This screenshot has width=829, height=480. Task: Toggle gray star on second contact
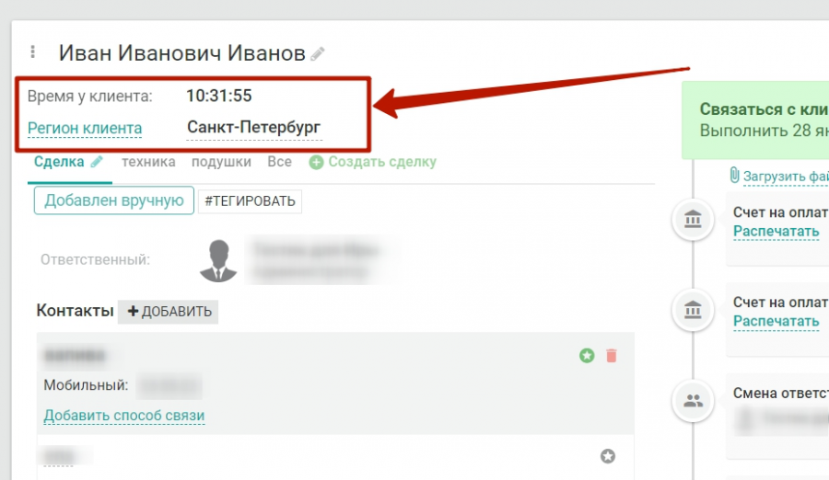point(608,456)
